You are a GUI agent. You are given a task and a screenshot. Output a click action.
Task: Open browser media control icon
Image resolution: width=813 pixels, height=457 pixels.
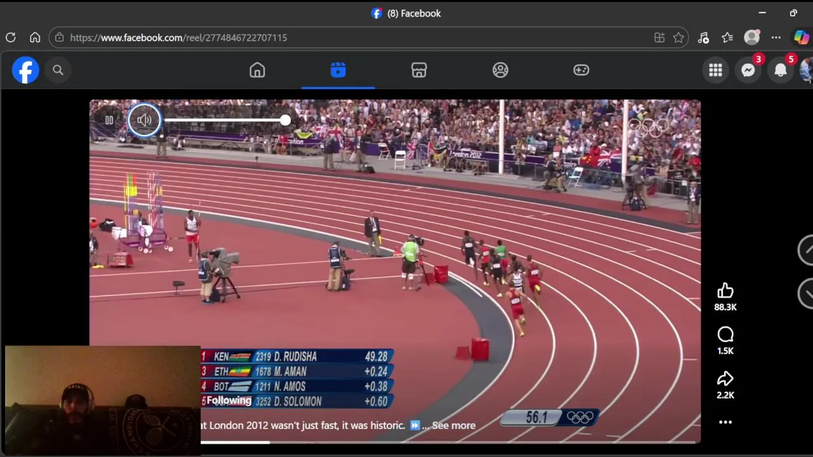pos(703,37)
